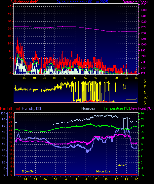This screenshot has width=154, height=184.
Task: Click the '18' hour label under bottom graph
Action: [x=106, y=179]
